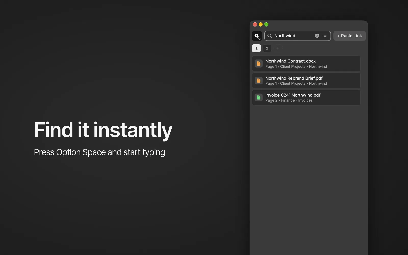The height and width of the screenshot is (255, 408).
Task: Minimize the window with the yellow button
Action: click(261, 24)
